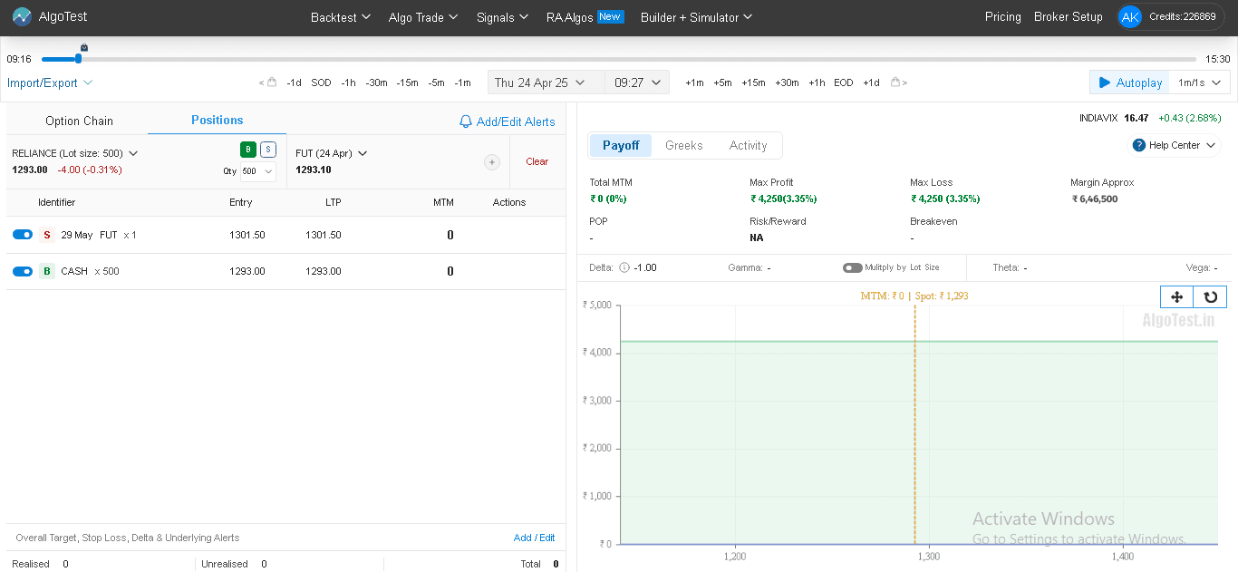Select the pan/move chart tool
This screenshot has height=572, width=1238.
pyautogui.click(x=1176, y=297)
